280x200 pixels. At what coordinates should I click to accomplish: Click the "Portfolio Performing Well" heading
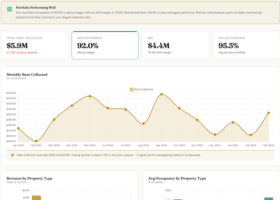36,8
